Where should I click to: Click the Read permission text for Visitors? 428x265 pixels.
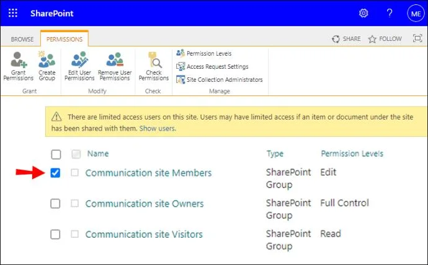pos(331,233)
